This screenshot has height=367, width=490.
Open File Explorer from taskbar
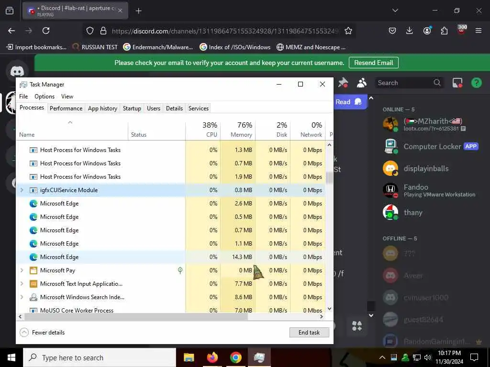point(189,357)
